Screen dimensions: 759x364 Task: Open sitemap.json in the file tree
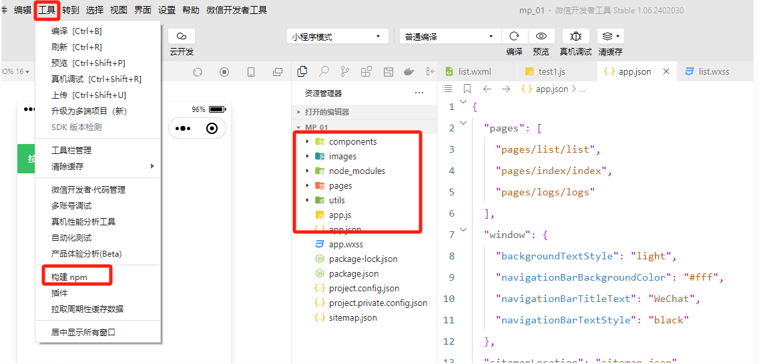364,317
